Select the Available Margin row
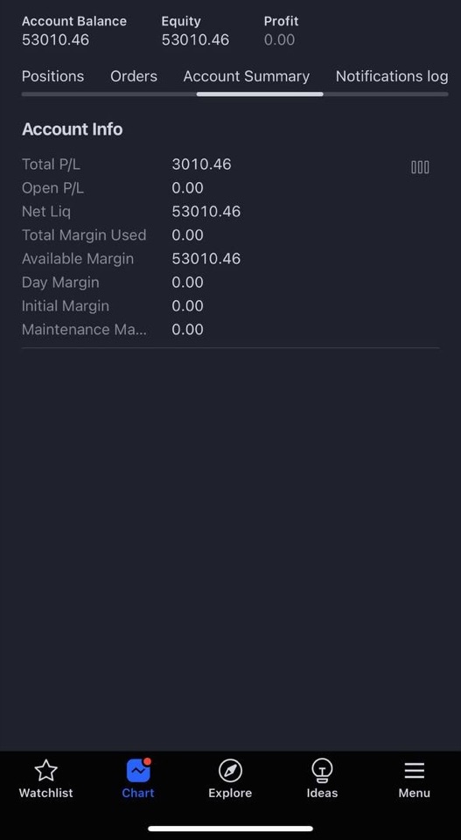461x840 pixels. point(230,258)
